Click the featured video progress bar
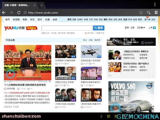The height and width of the screenshot is (120, 160). click(x=21, y=81)
